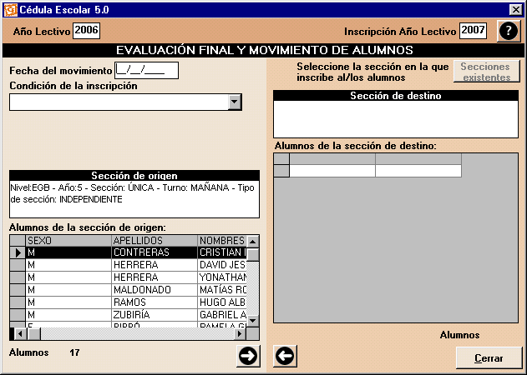
Task: Select the CRISTIAN name cell
Action: [x=222, y=252]
